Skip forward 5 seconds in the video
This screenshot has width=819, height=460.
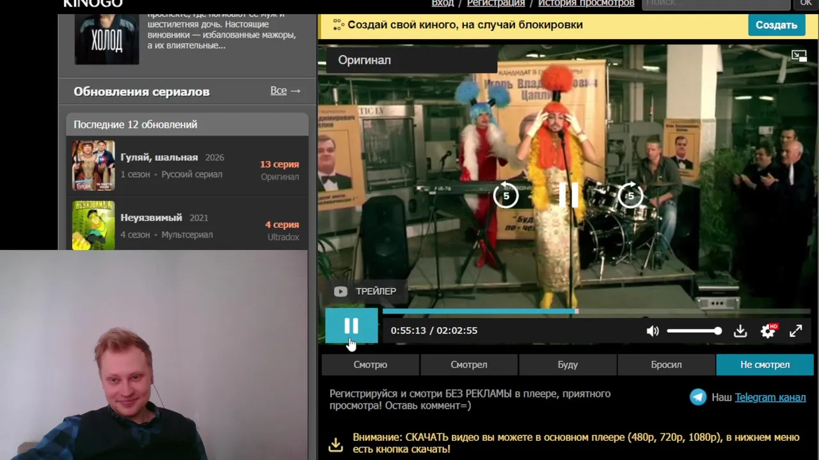[x=630, y=195]
